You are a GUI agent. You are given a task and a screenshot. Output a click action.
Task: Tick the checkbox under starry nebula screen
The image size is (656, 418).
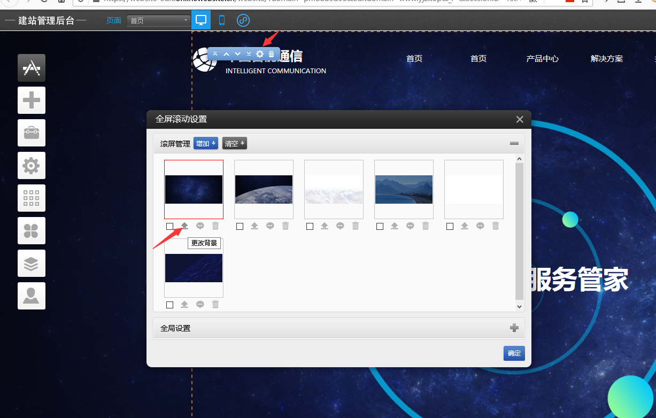[x=169, y=227]
